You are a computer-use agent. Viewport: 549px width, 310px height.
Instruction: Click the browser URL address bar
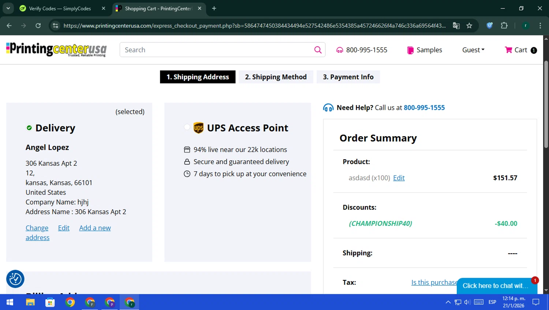pos(254,26)
